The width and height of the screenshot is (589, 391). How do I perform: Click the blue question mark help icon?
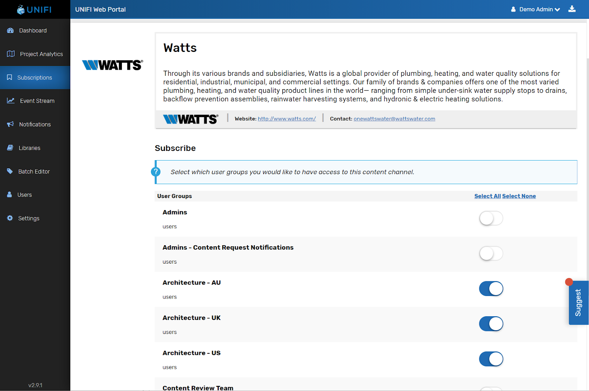156,172
